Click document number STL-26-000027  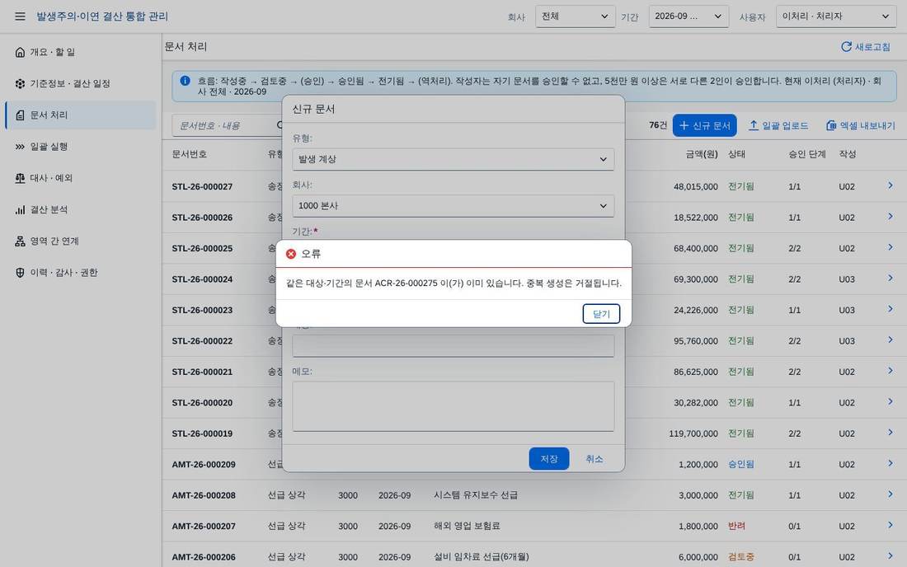click(x=202, y=187)
